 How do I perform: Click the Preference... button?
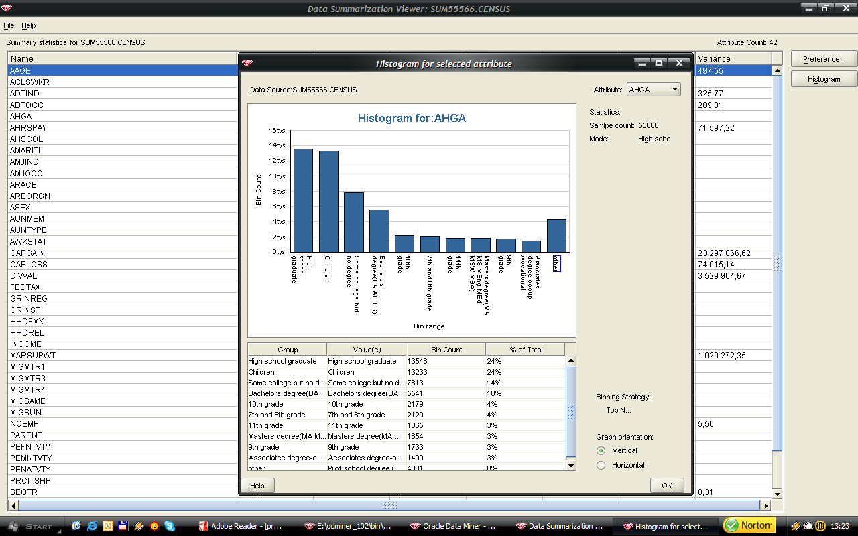tap(824, 59)
